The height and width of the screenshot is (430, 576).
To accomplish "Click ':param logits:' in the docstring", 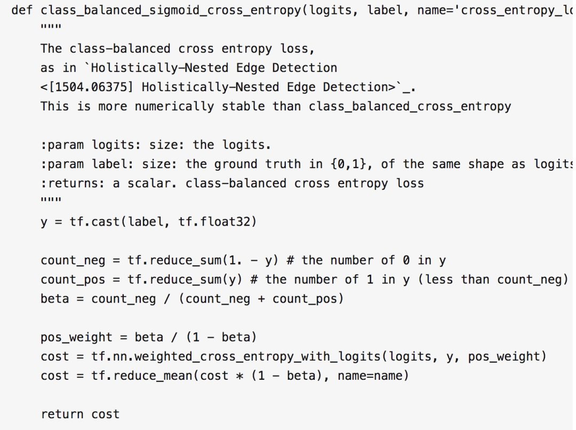I will (x=90, y=145).
